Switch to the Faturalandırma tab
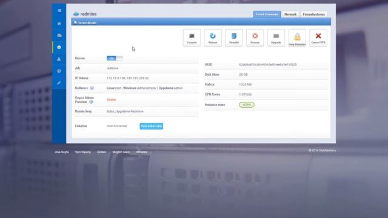 (314, 15)
